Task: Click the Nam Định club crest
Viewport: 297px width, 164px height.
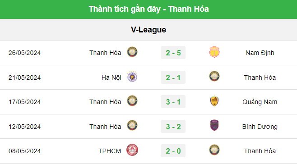Action: tap(214, 52)
